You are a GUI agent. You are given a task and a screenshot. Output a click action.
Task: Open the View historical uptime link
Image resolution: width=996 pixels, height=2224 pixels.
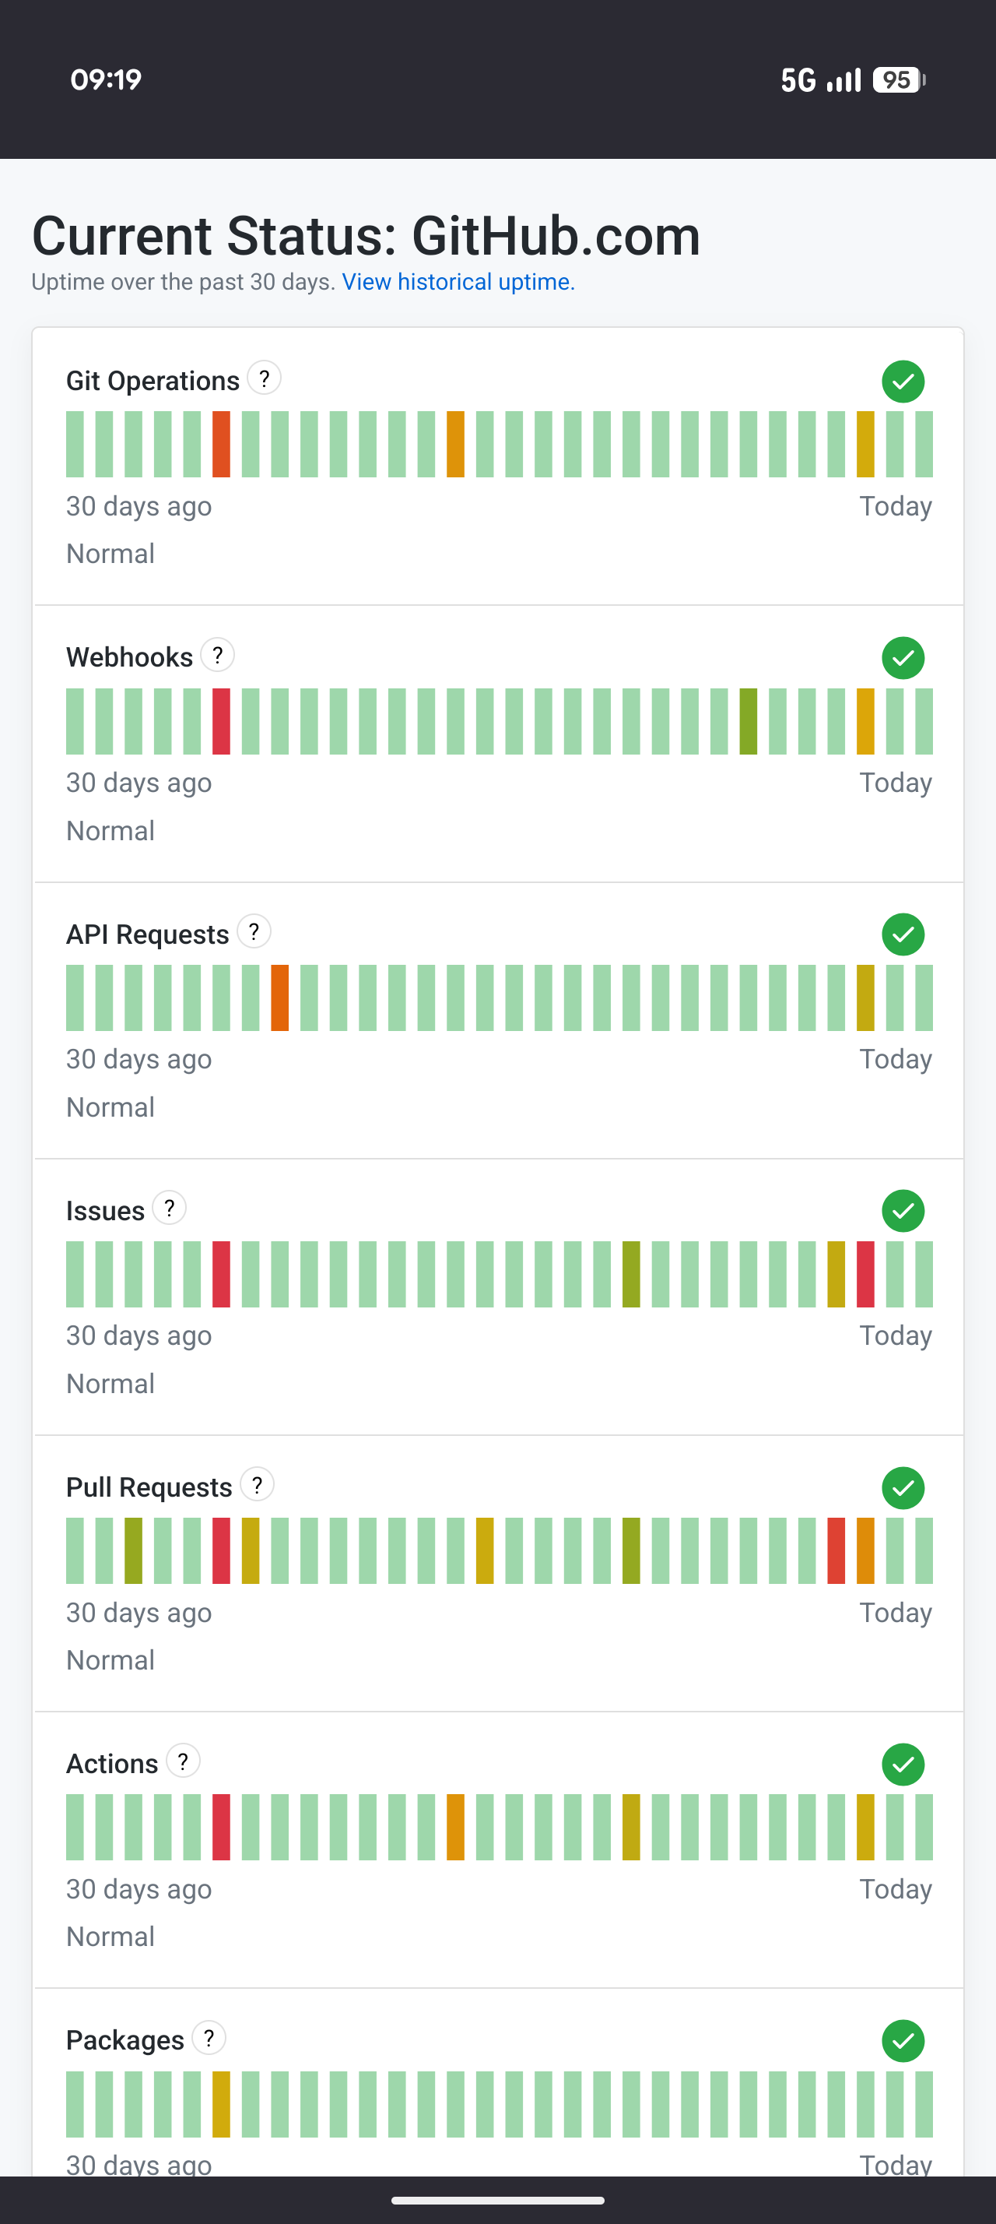tap(458, 283)
